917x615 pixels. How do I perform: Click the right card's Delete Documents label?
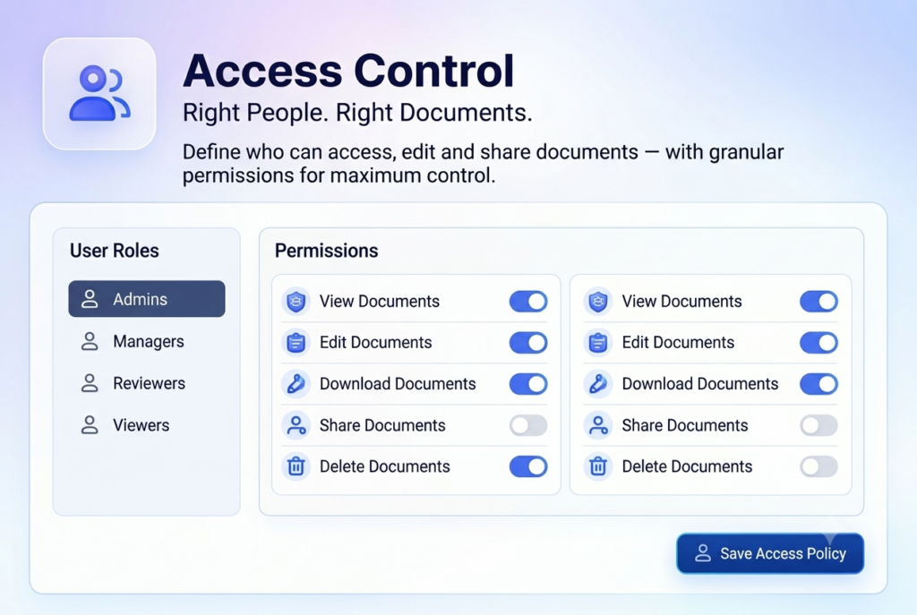pos(687,466)
